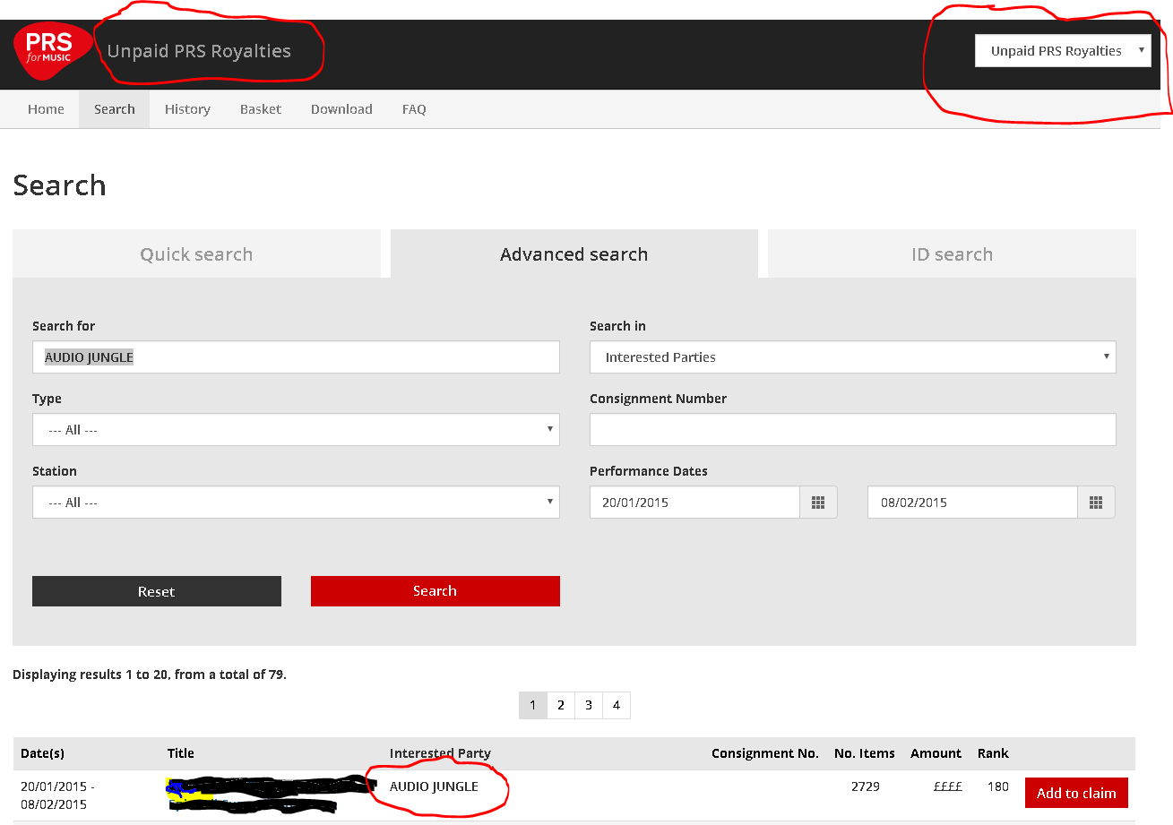Expand the Search in dropdown
The height and width of the screenshot is (825, 1173).
[852, 357]
